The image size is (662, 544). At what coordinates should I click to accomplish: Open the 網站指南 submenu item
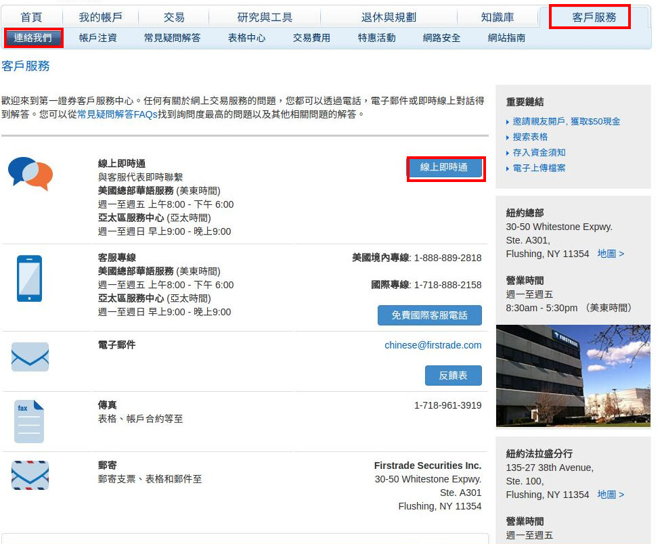click(x=506, y=38)
